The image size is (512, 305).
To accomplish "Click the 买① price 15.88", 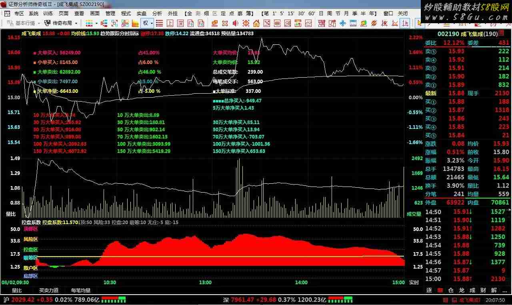I will coord(456,102).
